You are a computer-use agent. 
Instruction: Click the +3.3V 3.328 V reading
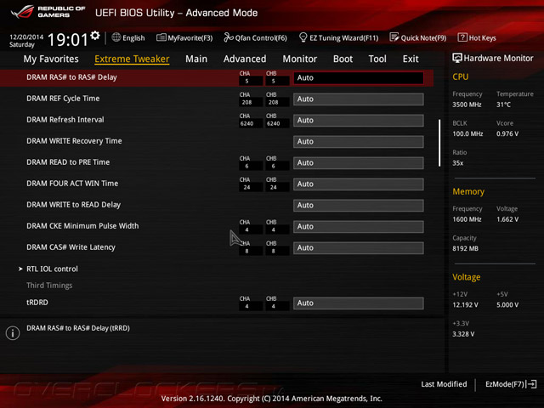tap(463, 334)
